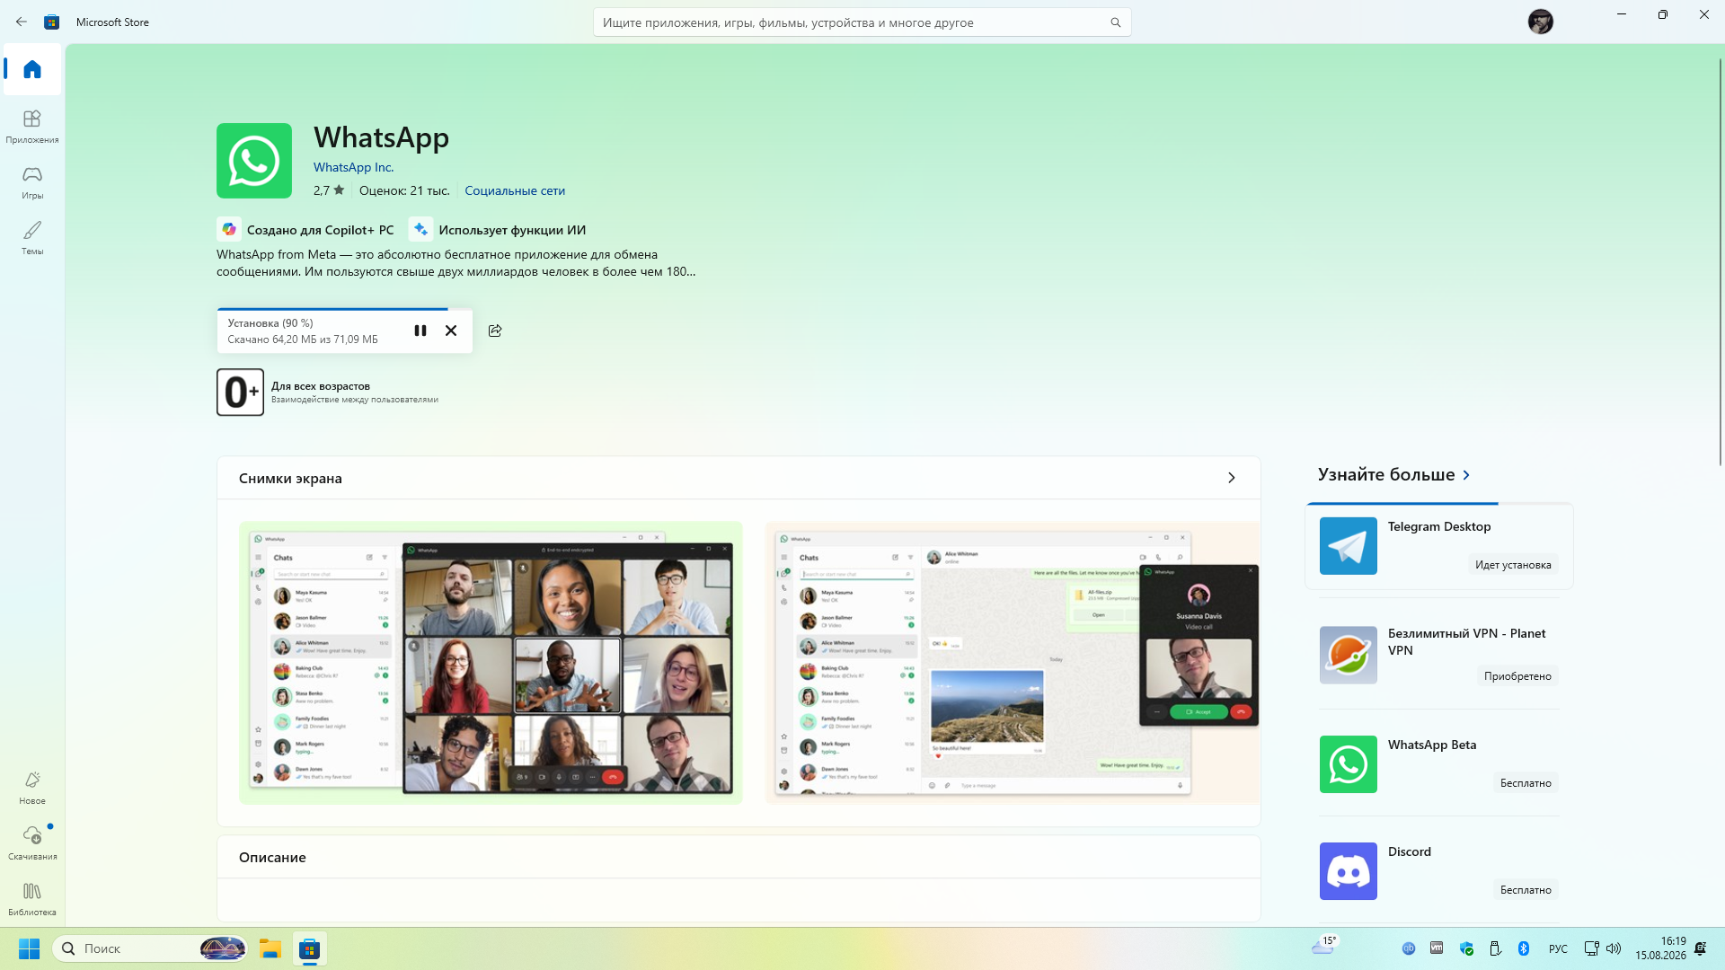Open the weather widget showing 15°
Viewport: 1725px width, 970px height.
click(1324, 945)
